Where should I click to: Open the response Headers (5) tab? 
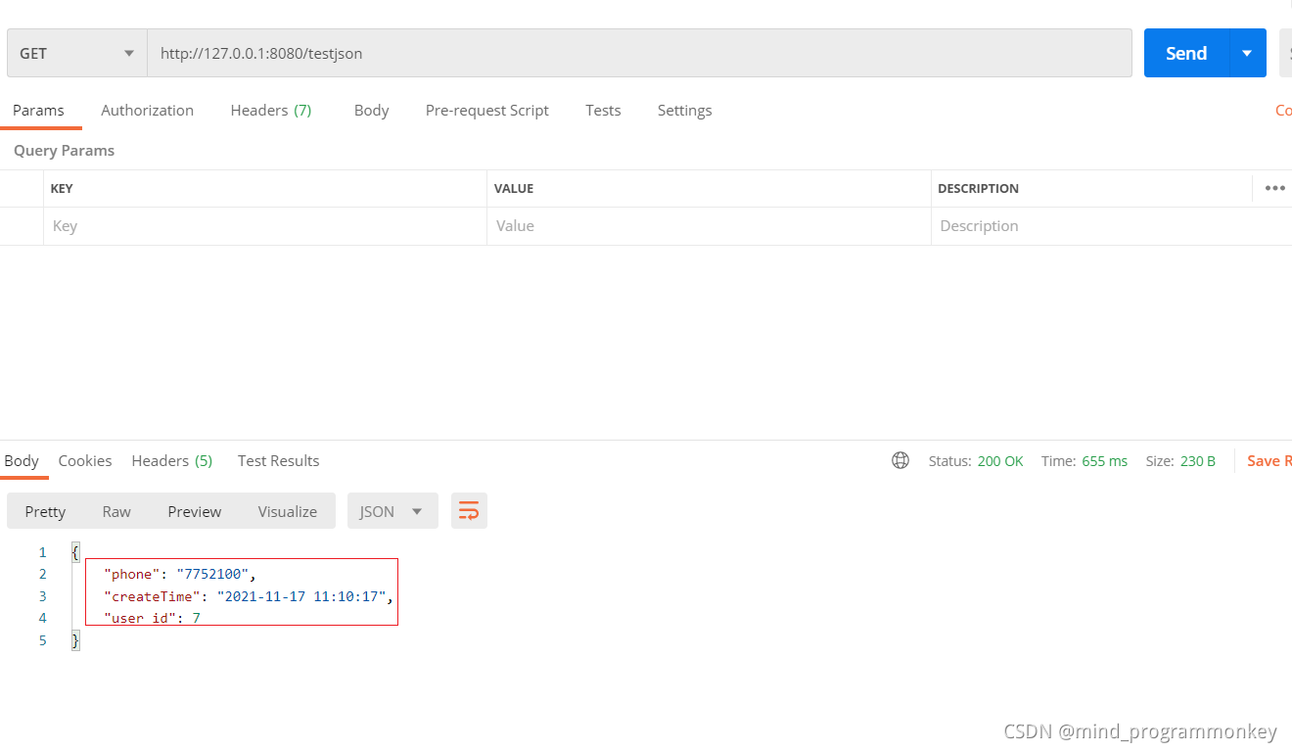coord(172,461)
